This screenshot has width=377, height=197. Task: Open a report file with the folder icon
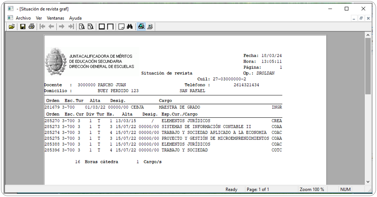pos(12,27)
